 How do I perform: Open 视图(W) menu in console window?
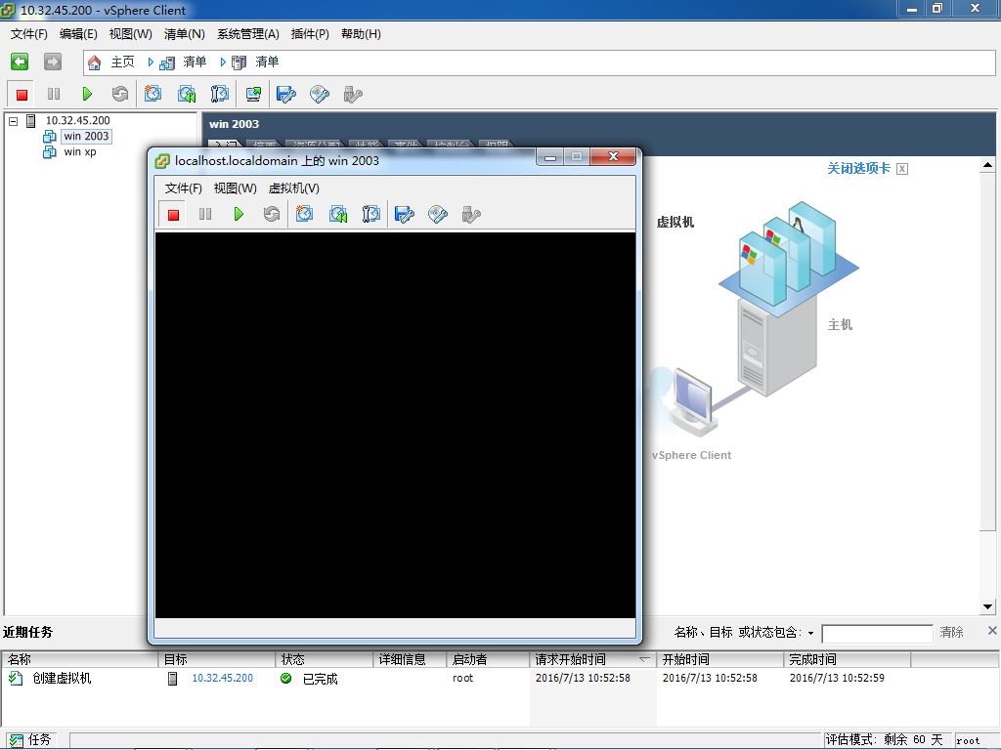[235, 188]
